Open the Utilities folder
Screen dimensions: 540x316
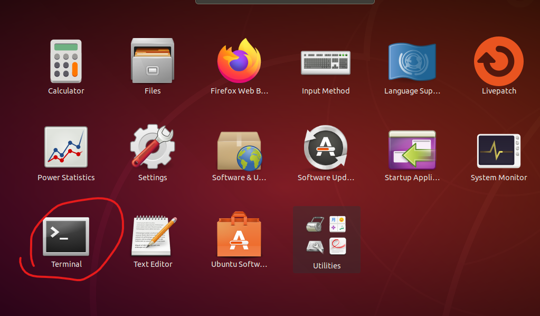click(x=326, y=240)
